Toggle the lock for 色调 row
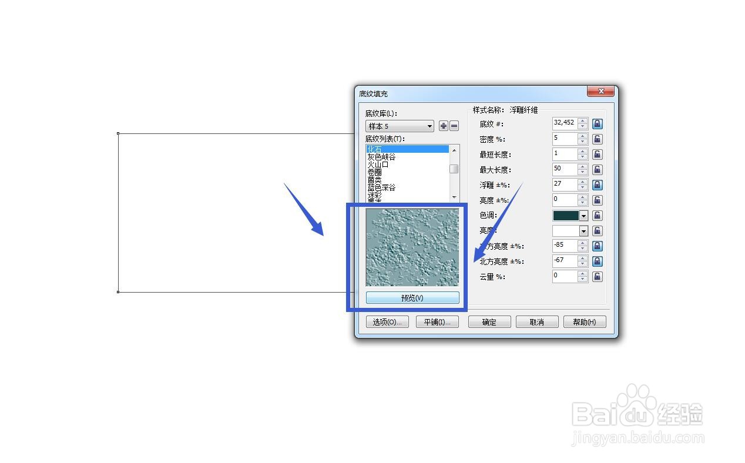 click(597, 216)
